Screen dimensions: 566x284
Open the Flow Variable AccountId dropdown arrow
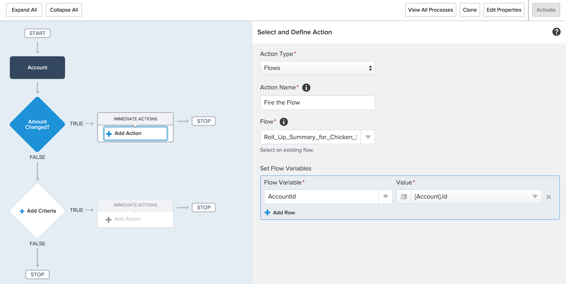tap(385, 197)
